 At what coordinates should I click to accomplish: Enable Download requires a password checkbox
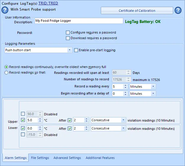pyautogui.click(x=68, y=38)
